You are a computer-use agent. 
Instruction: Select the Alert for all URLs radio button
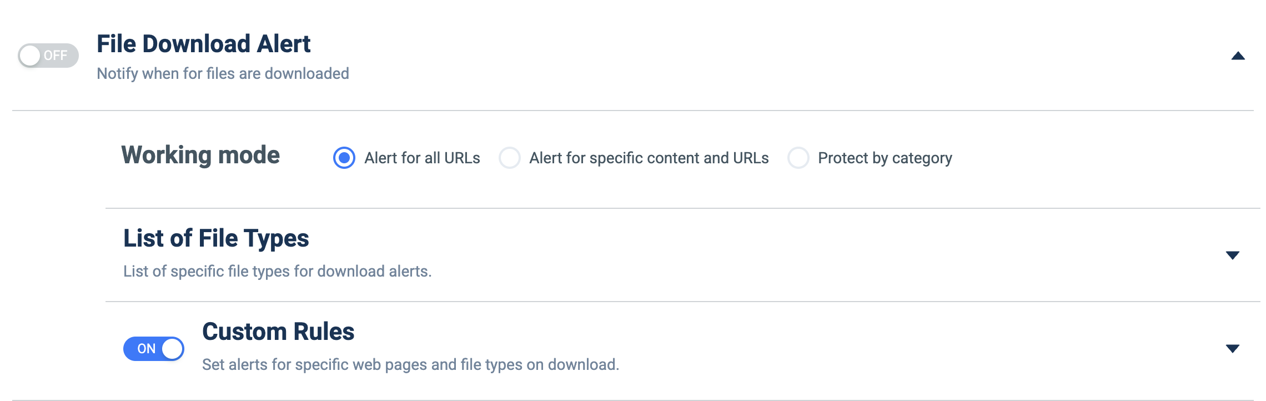click(344, 158)
